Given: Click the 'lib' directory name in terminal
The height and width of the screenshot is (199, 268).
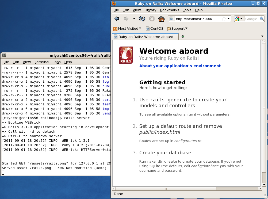Looking at the screenshot, I should 105,77.
